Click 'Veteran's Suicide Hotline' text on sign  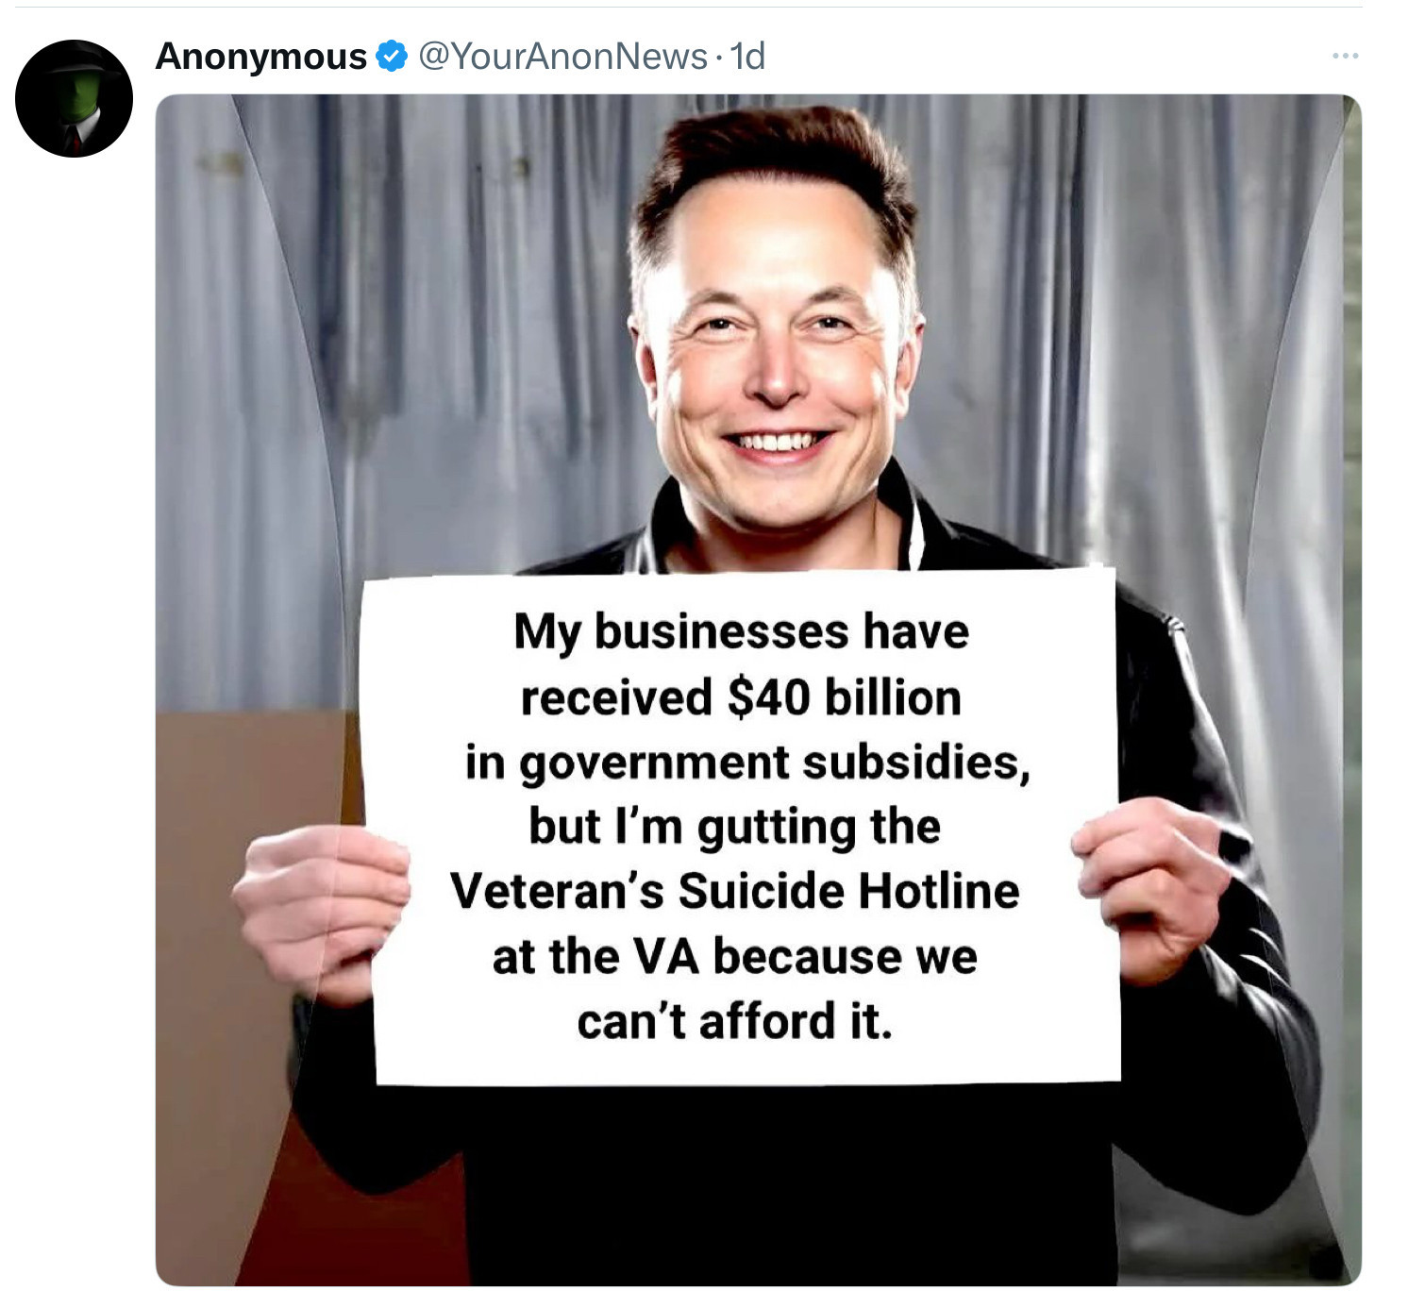(x=735, y=891)
